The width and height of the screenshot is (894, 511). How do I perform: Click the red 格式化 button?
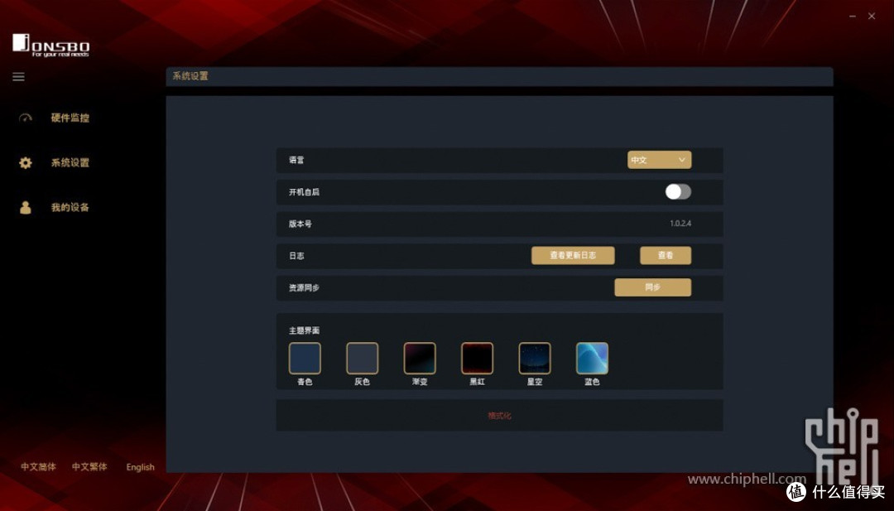[499, 416]
